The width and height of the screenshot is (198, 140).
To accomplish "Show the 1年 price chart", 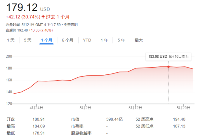I will click(104, 40).
